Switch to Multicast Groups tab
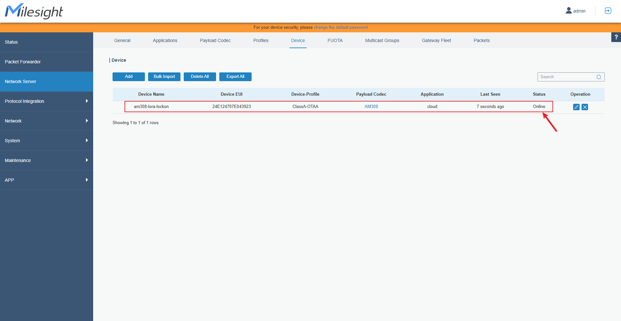 tap(382, 40)
